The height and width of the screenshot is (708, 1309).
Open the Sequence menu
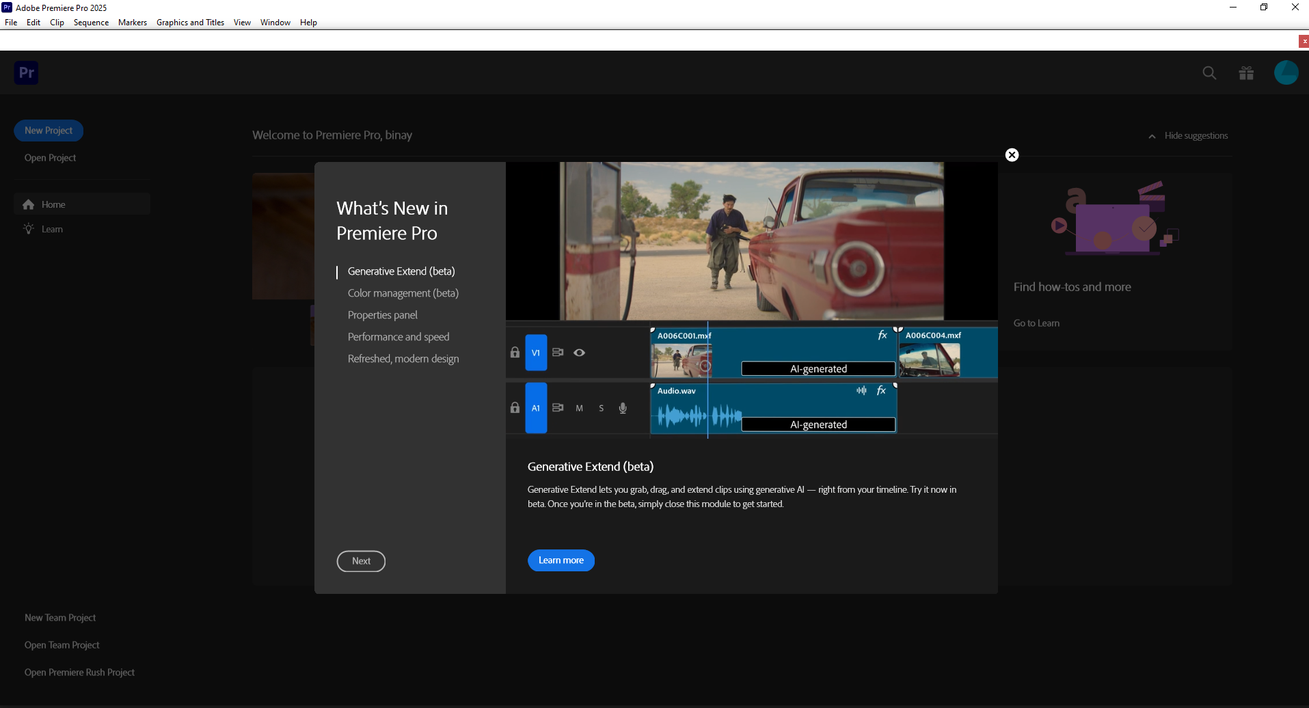(91, 23)
